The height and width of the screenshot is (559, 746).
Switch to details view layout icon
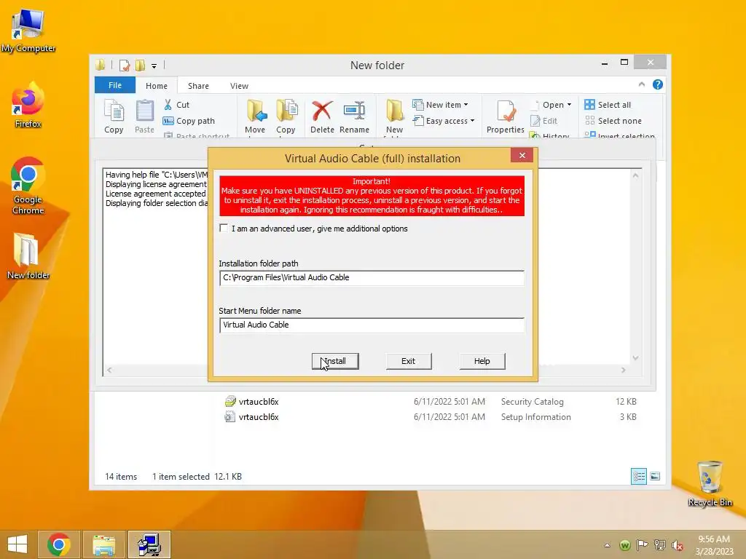point(638,476)
